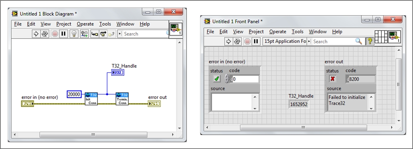Image resolution: width=413 pixels, height=149 pixels.
Task: Click Run Continuously in Block Diagram toolbar
Action: click(x=45, y=34)
